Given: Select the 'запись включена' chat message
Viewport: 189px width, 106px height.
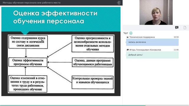Looking at the screenshot, I should click(152, 42).
